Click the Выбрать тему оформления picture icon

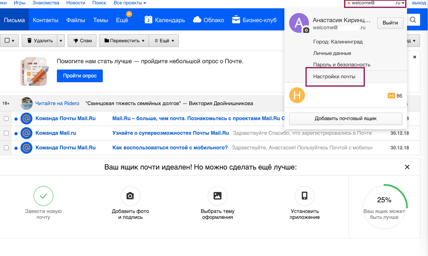click(x=217, y=196)
